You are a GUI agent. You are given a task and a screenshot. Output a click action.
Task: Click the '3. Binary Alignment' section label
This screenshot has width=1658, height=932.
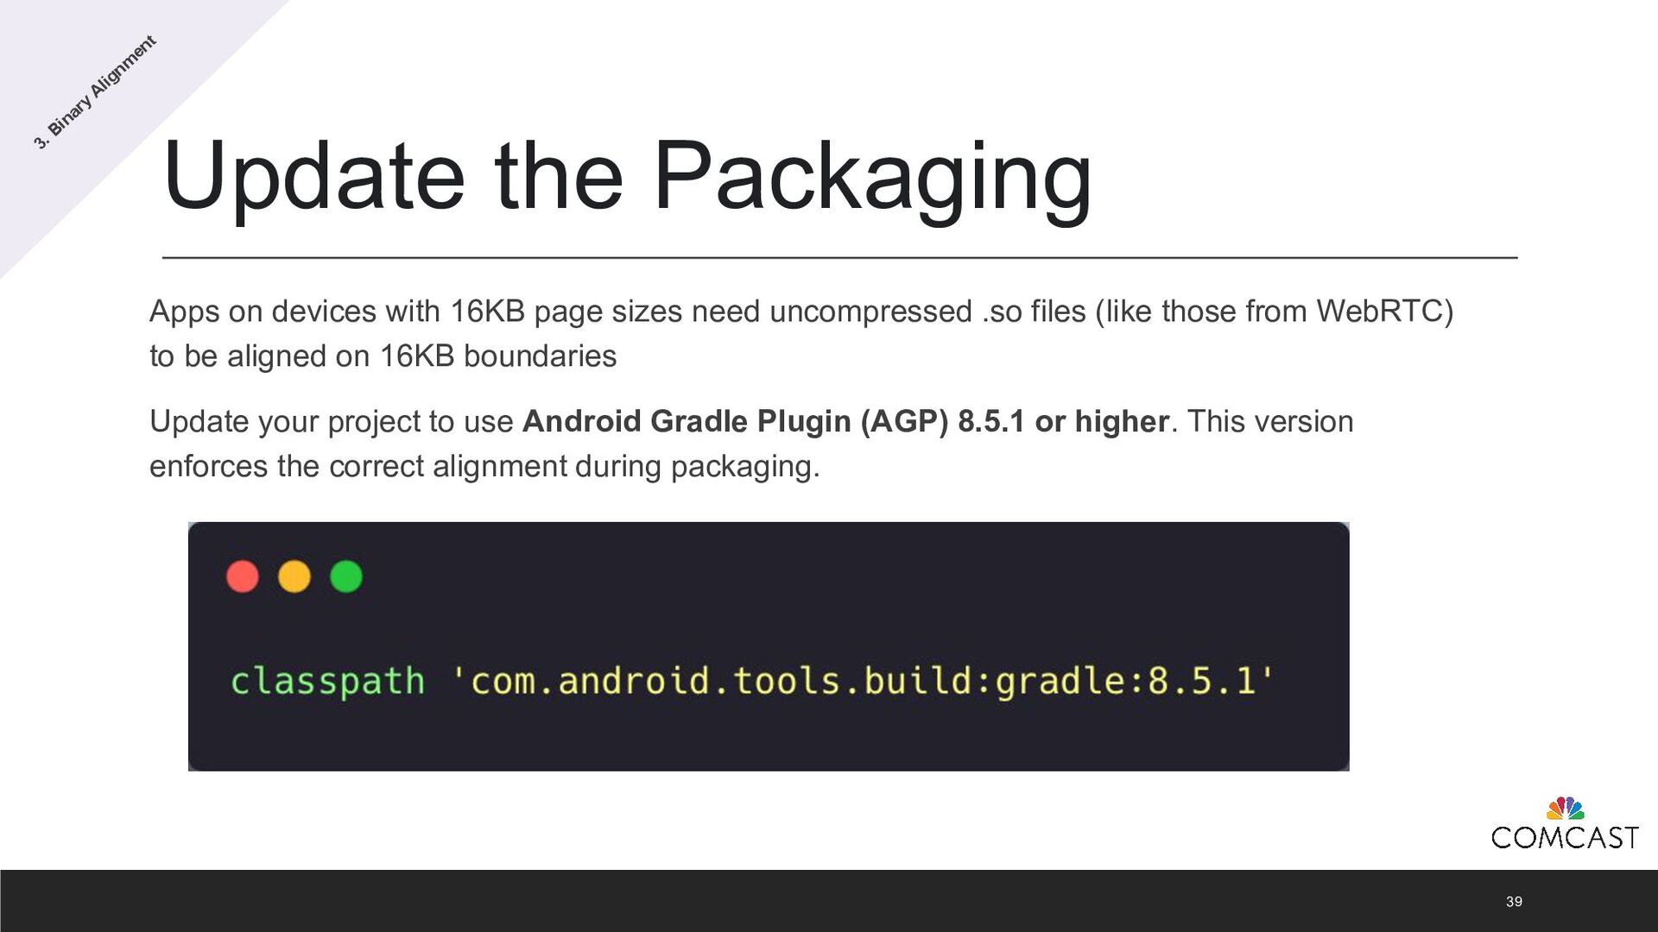95,92
